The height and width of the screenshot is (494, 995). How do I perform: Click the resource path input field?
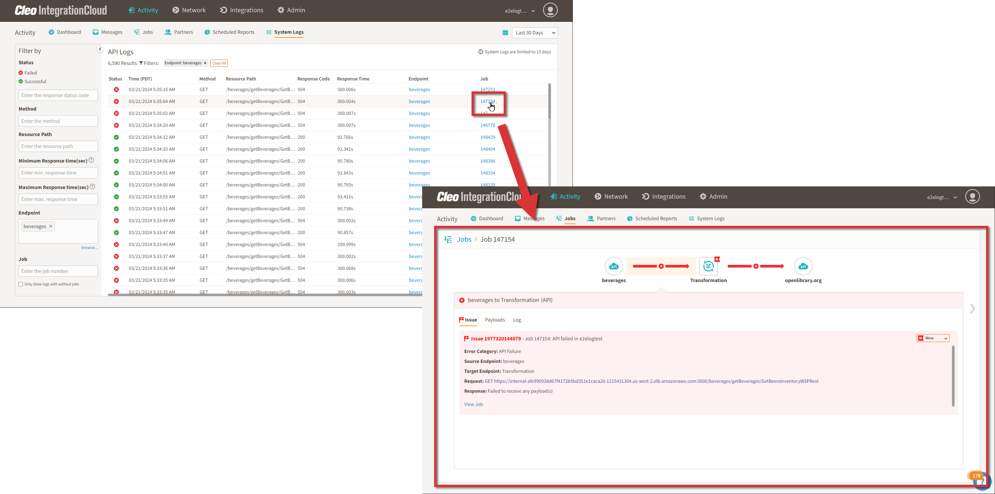click(x=58, y=146)
